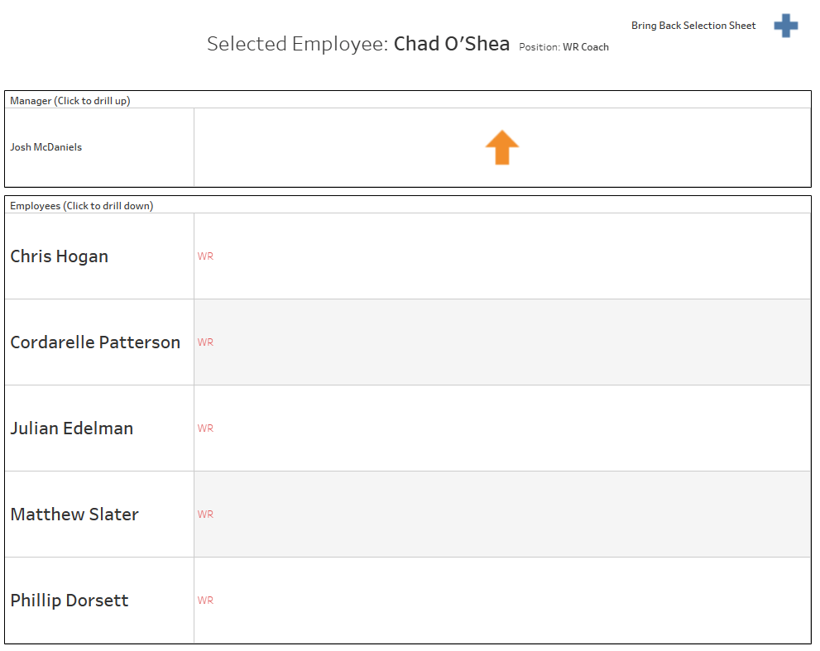Click the Employees (Click to drill down) header
Viewport: 820px width, 651px height.
[81, 206]
